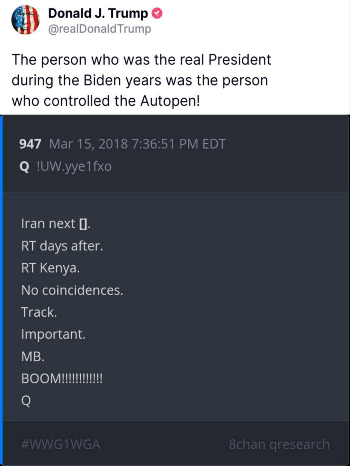
Task: Open the Donald J. Trump profile name
Action: pyautogui.click(x=98, y=14)
